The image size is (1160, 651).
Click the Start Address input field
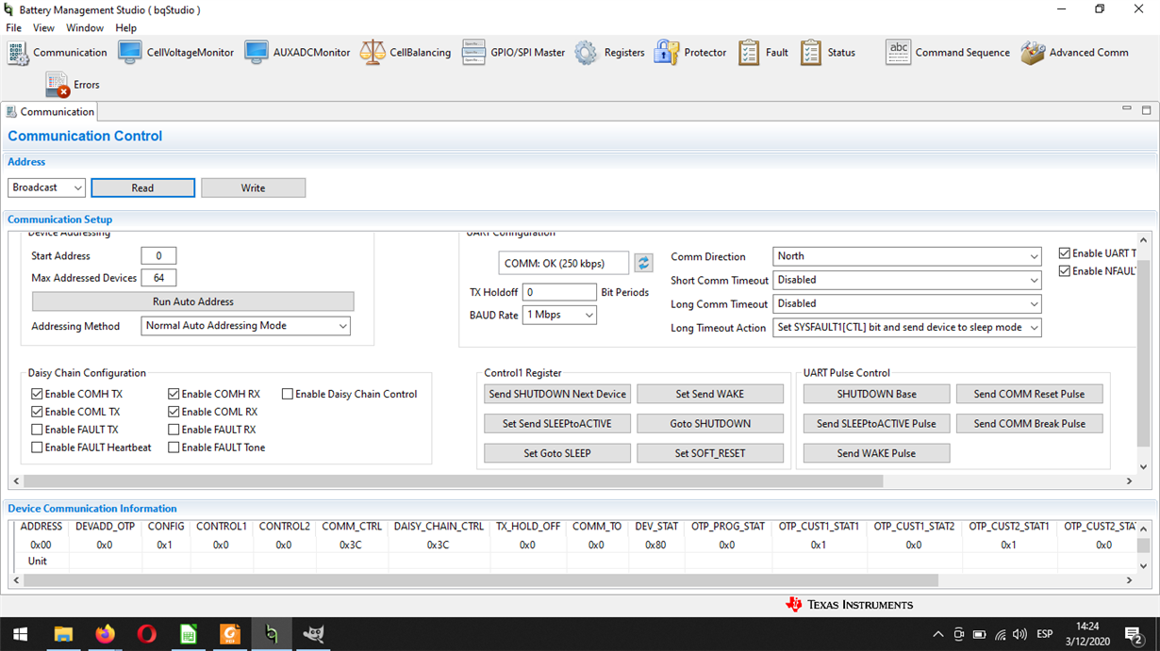(158, 256)
